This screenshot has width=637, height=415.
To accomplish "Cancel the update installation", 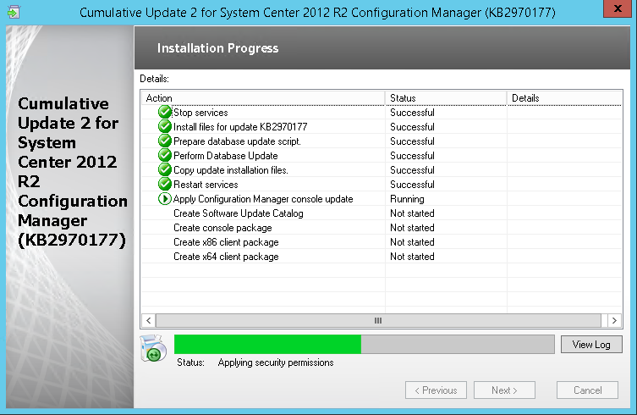I will (587, 390).
